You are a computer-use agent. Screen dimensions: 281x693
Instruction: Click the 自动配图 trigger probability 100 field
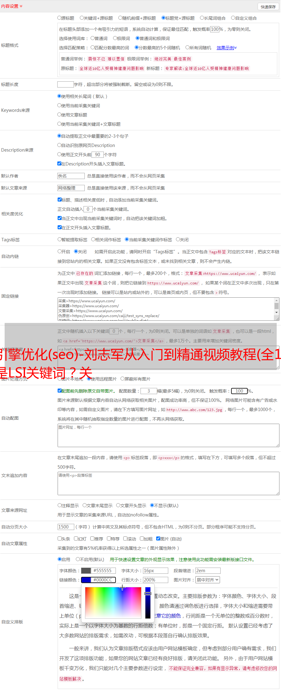239,391
